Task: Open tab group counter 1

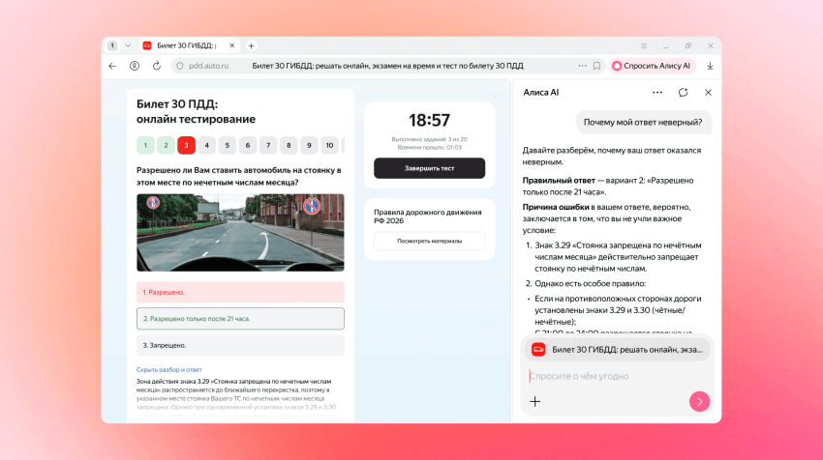Action: 112,46
